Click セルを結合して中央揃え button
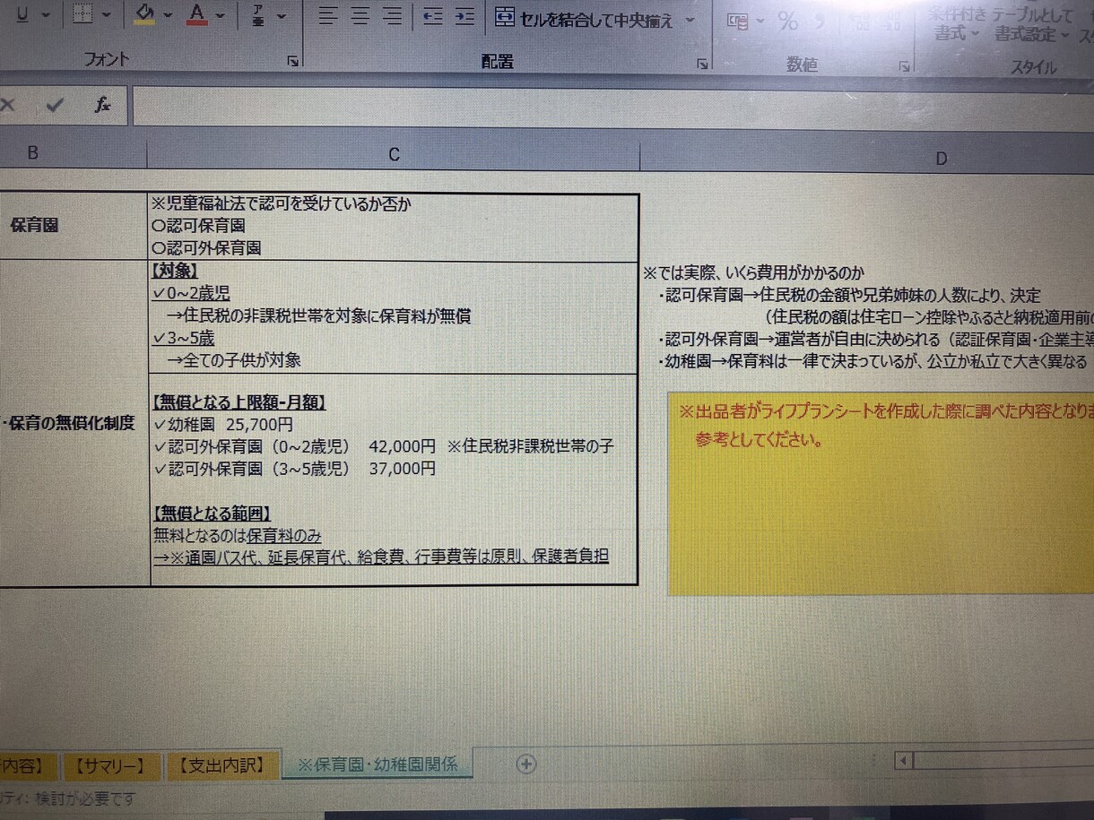This screenshot has height=820, width=1094. tap(584, 19)
